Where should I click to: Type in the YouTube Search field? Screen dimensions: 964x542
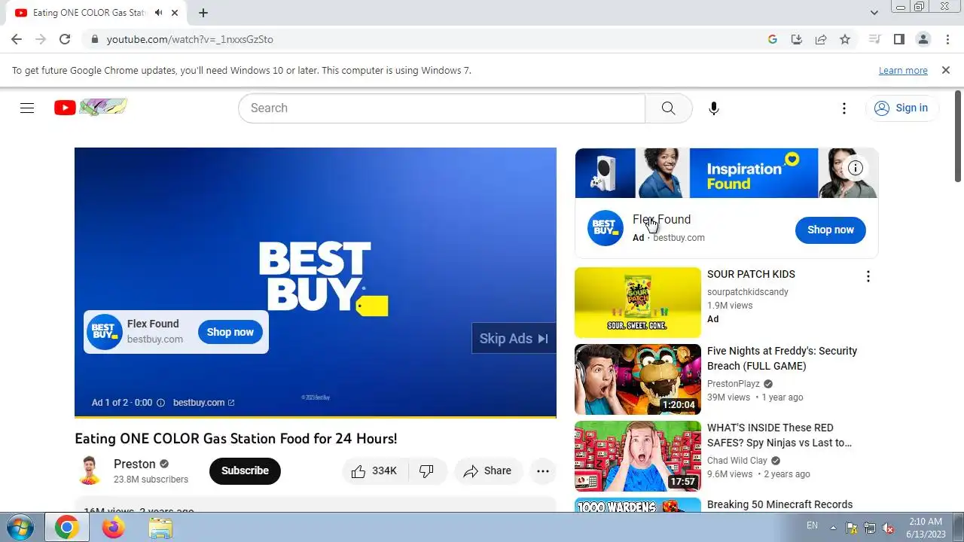pos(441,108)
